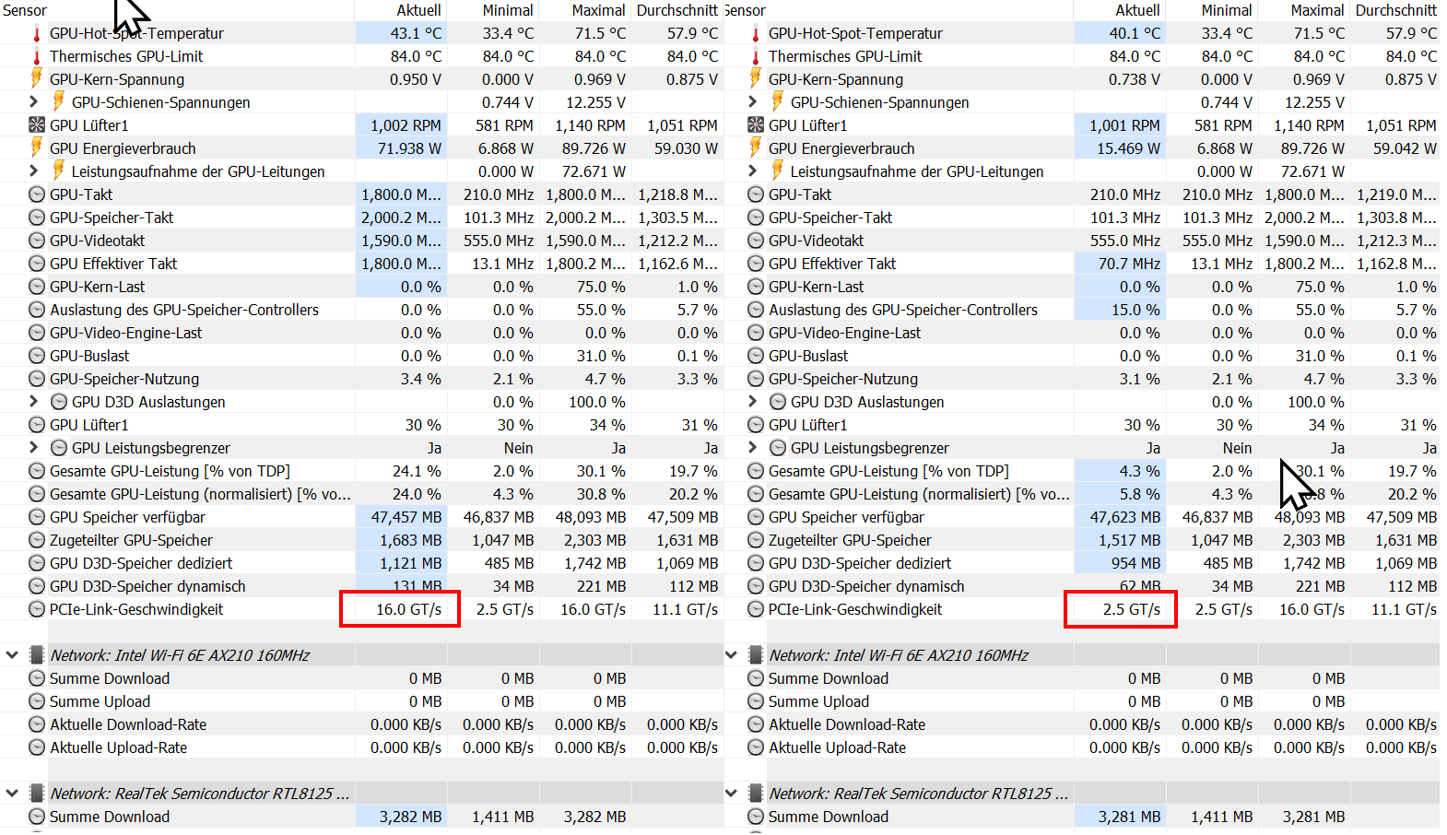This screenshot has width=1447, height=835.
Task: Collapse Intel Wi-Fi 6E AX210 group in left list
Action: [12, 655]
